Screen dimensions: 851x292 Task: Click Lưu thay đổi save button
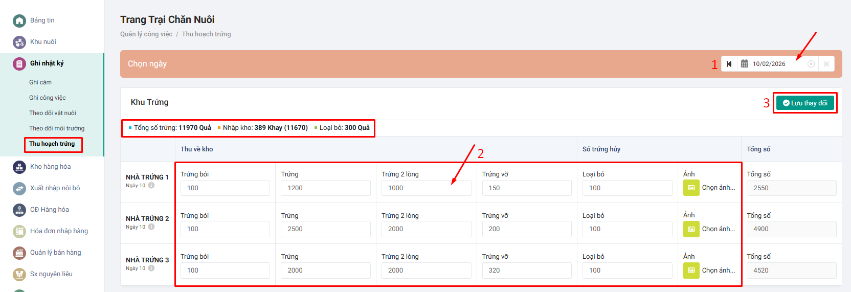click(x=805, y=103)
